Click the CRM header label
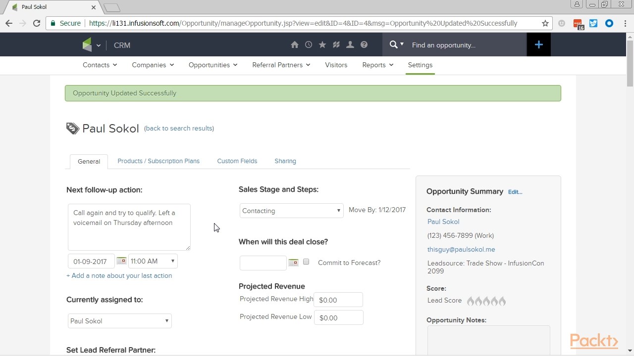The height and width of the screenshot is (356, 634). (x=122, y=45)
